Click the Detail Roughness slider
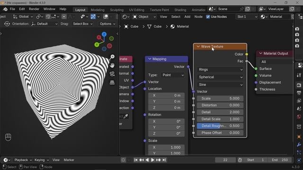This screenshot has height=170, width=303. click(x=220, y=126)
